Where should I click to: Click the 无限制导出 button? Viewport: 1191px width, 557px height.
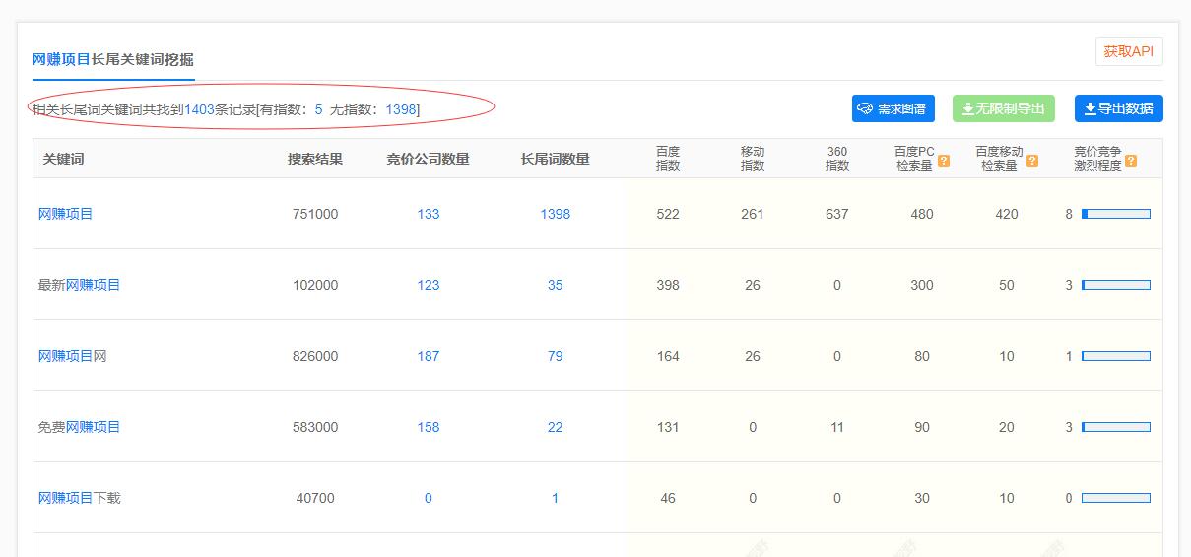1004,108
